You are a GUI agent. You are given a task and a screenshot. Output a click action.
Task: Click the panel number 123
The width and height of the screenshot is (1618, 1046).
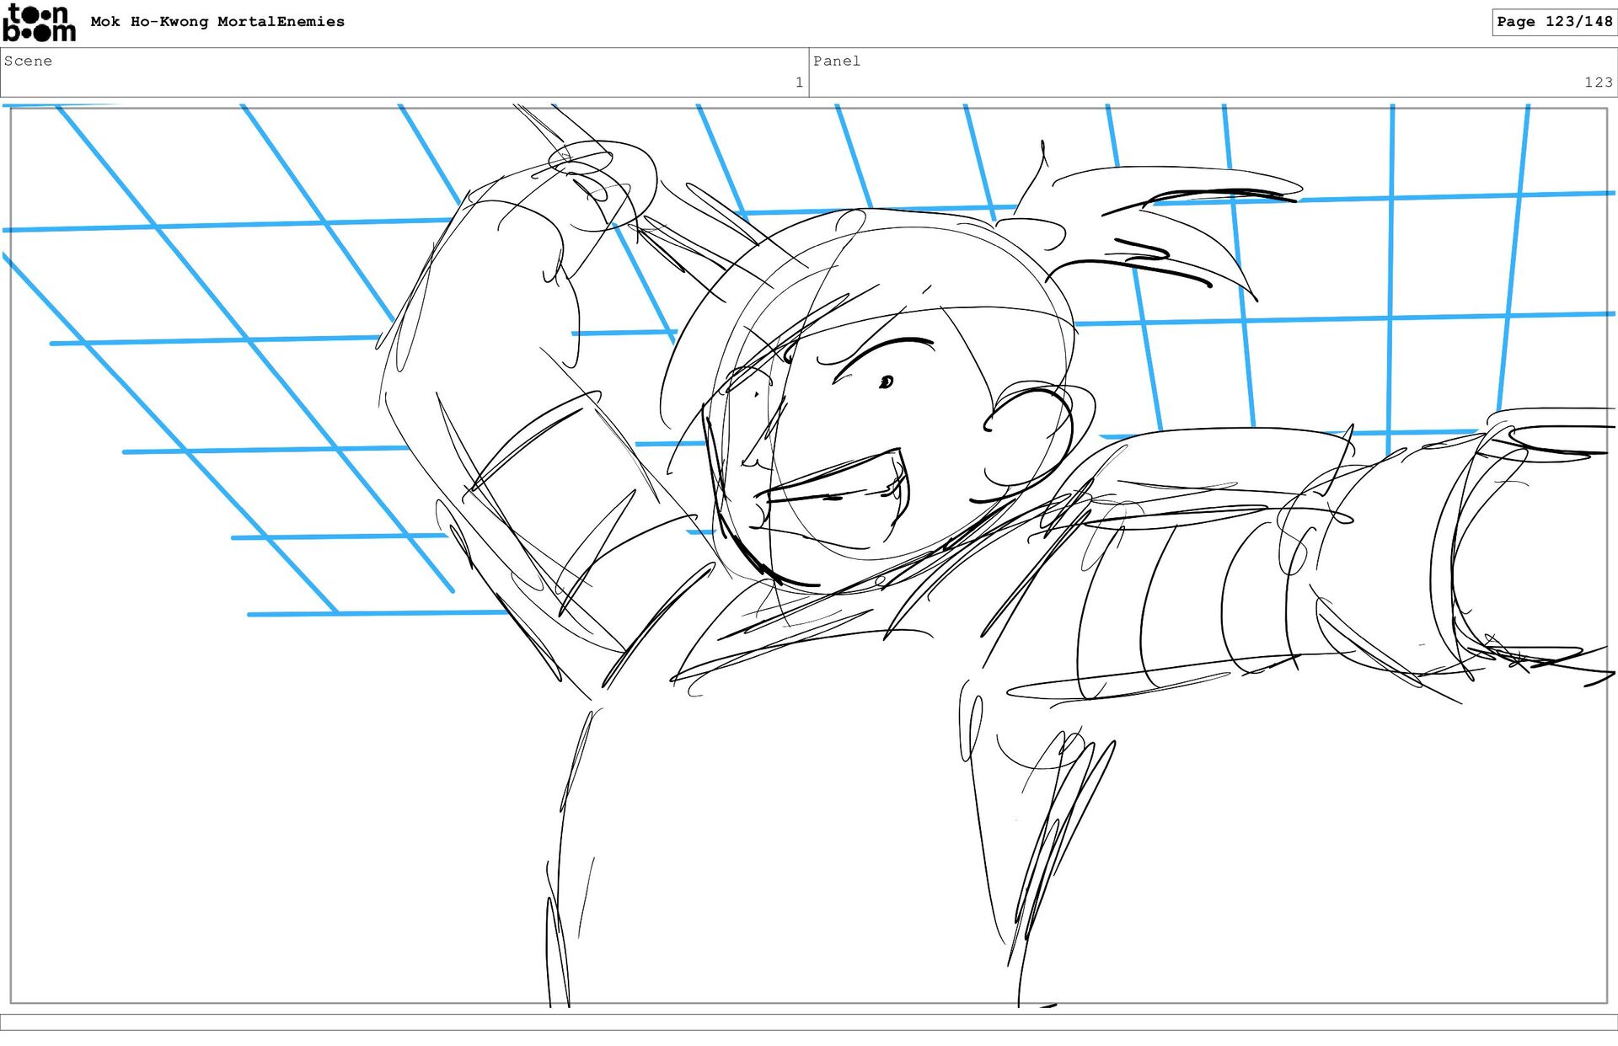click(x=1598, y=83)
